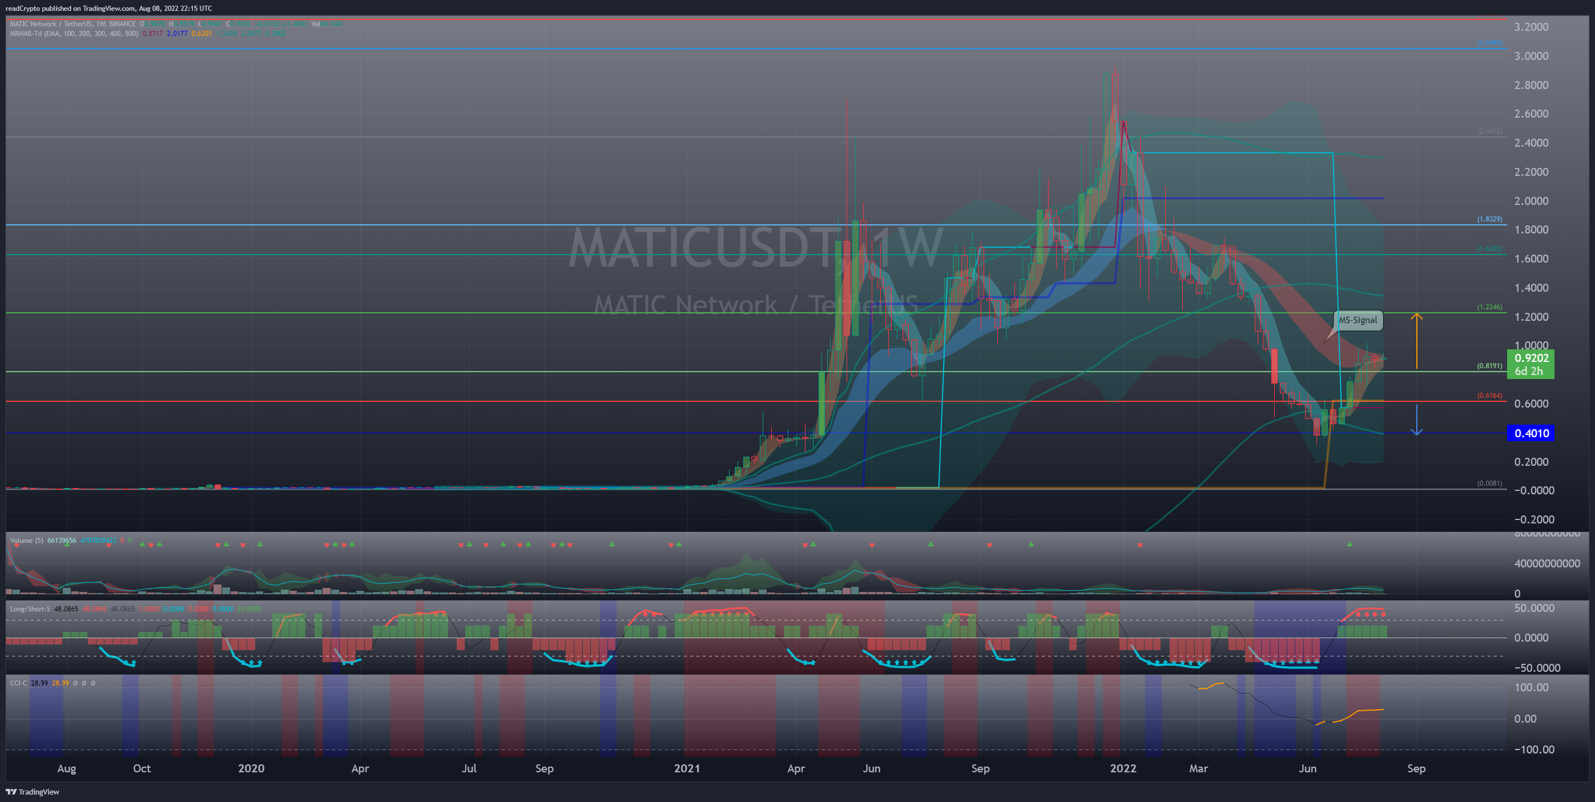1595x802 pixels.
Task: Click the 2022 label on the time axis
Action: click(x=1123, y=768)
